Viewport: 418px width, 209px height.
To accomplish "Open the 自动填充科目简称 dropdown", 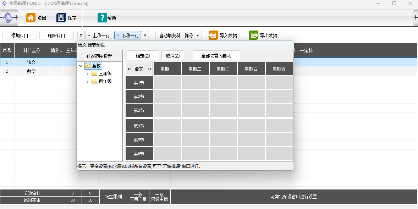I will tap(198, 35).
